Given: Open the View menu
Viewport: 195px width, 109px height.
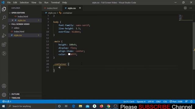Looking at the screenshot, I should (x=34, y=2).
